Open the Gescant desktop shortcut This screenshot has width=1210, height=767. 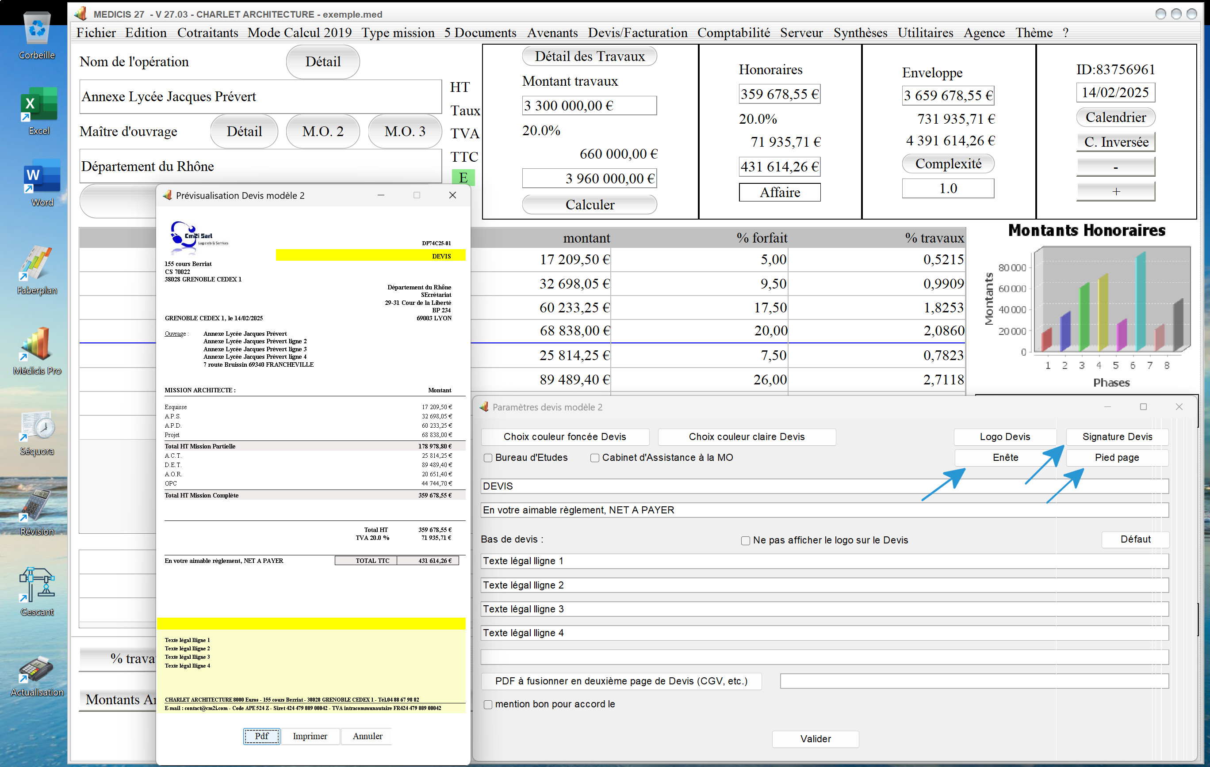point(37,591)
